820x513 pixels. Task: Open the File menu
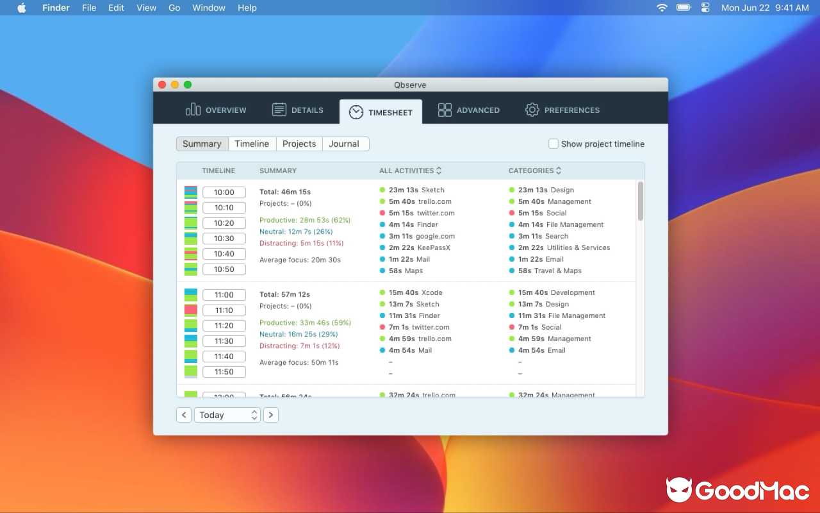[89, 8]
